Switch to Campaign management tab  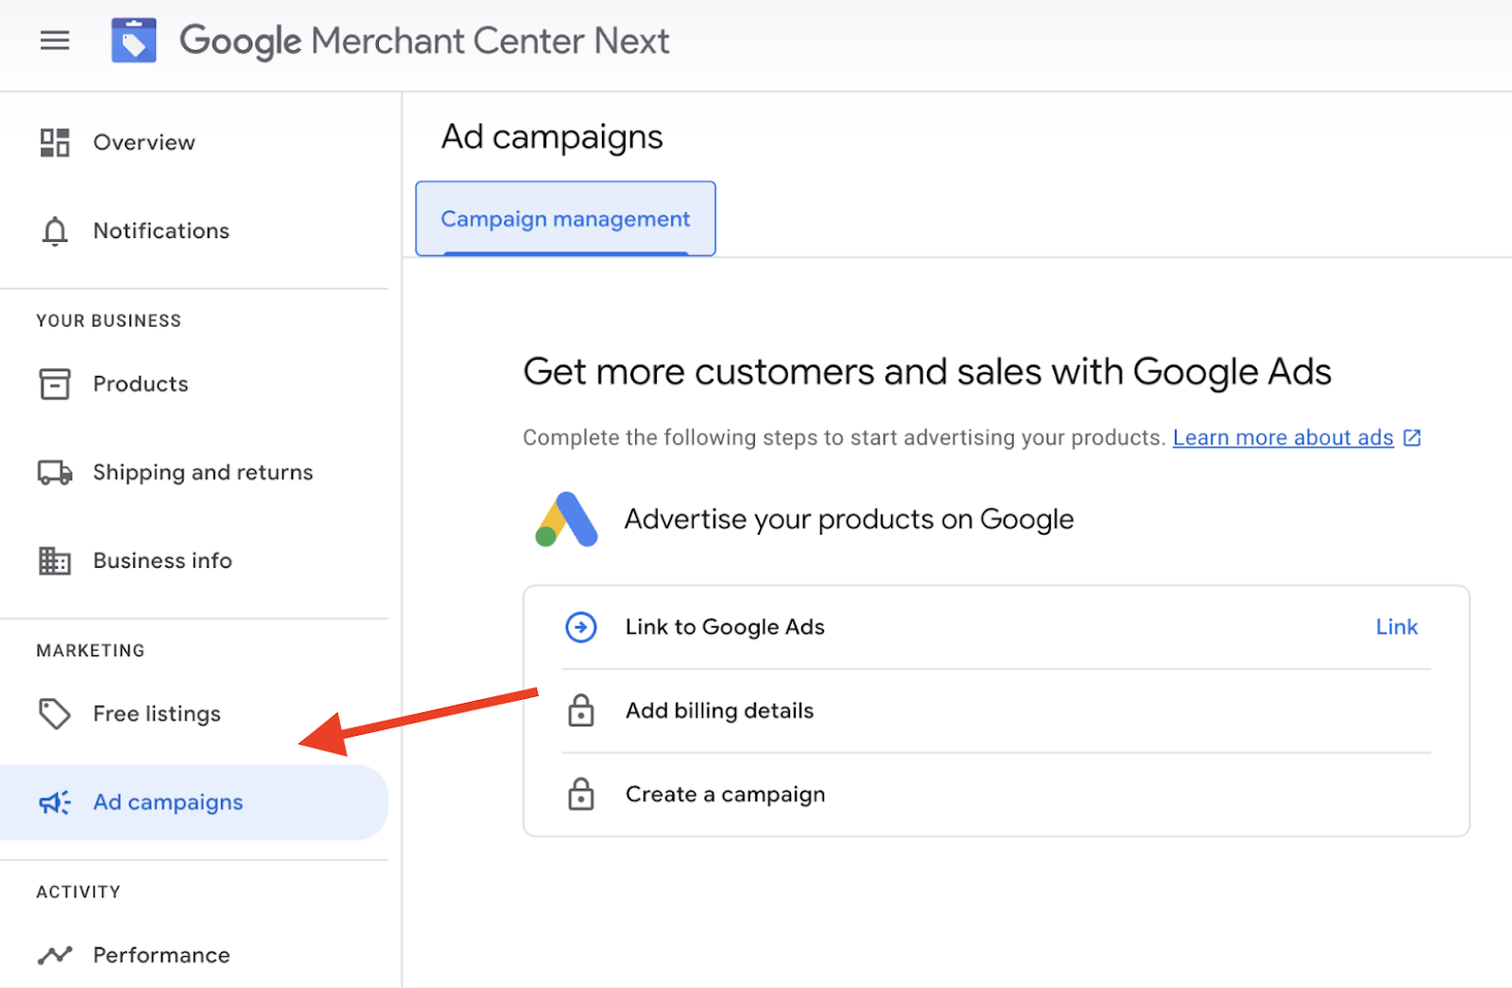click(565, 219)
